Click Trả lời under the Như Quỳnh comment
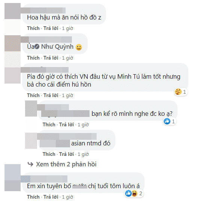This screenshot has width=206, height=202. 51,58
